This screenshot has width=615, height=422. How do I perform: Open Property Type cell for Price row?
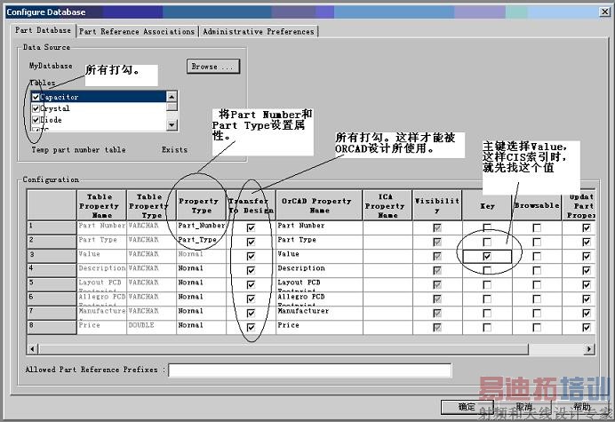pos(201,327)
